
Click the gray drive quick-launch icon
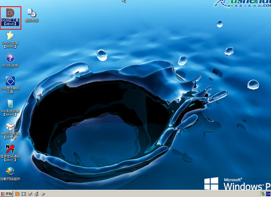pos(43,194)
